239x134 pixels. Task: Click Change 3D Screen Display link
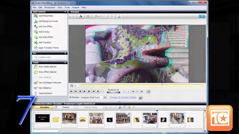pyautogui.click(x=123, y=97)
